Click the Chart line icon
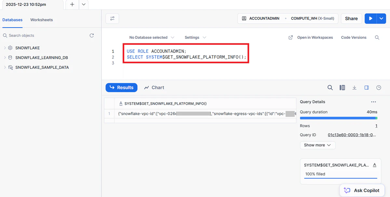Image resolution: width=390 pixels, height=197 pixels. 147,88
